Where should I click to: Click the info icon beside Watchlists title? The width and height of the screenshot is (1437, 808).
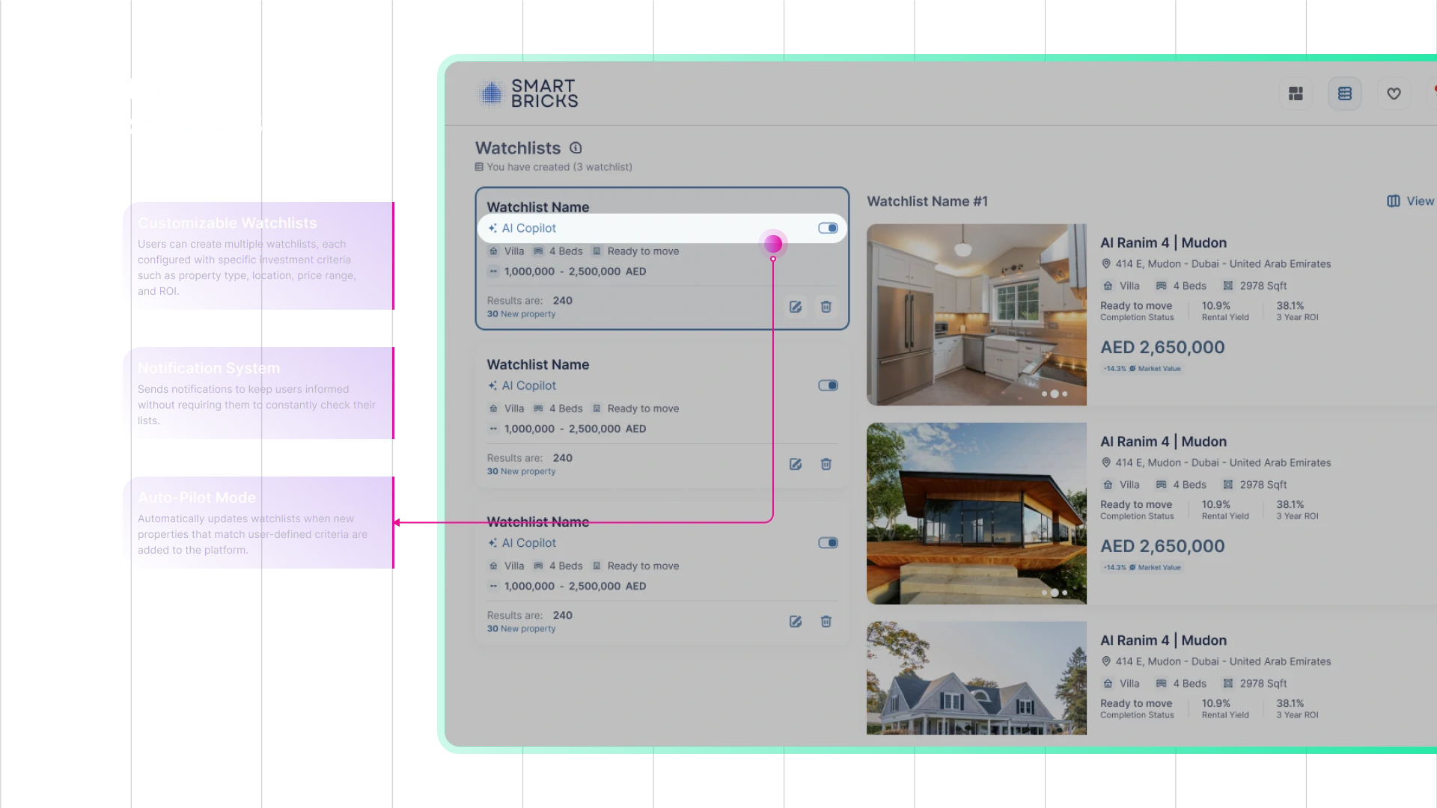point(576,148)
